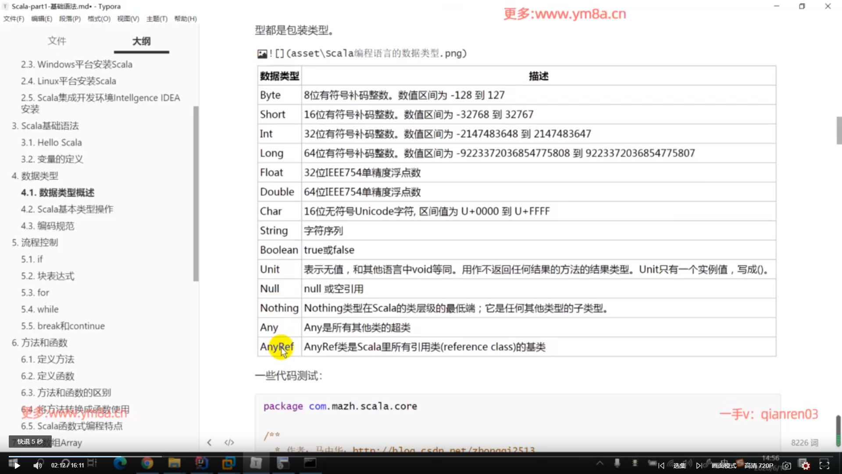Click the image icon before asset path
This screenshot has width=842, height=474.
click(262, 54)
